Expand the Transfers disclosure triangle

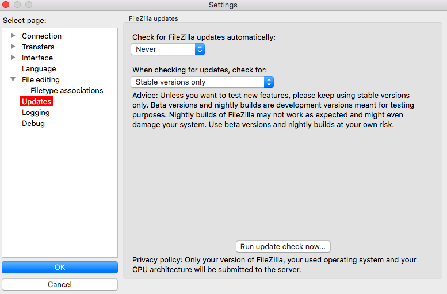(13, 47)
